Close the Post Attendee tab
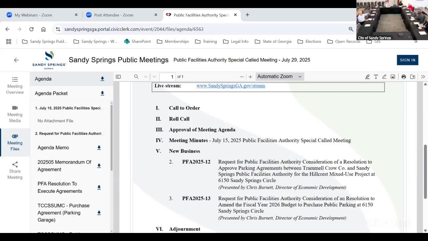428x241 pixels. (156, 15)
